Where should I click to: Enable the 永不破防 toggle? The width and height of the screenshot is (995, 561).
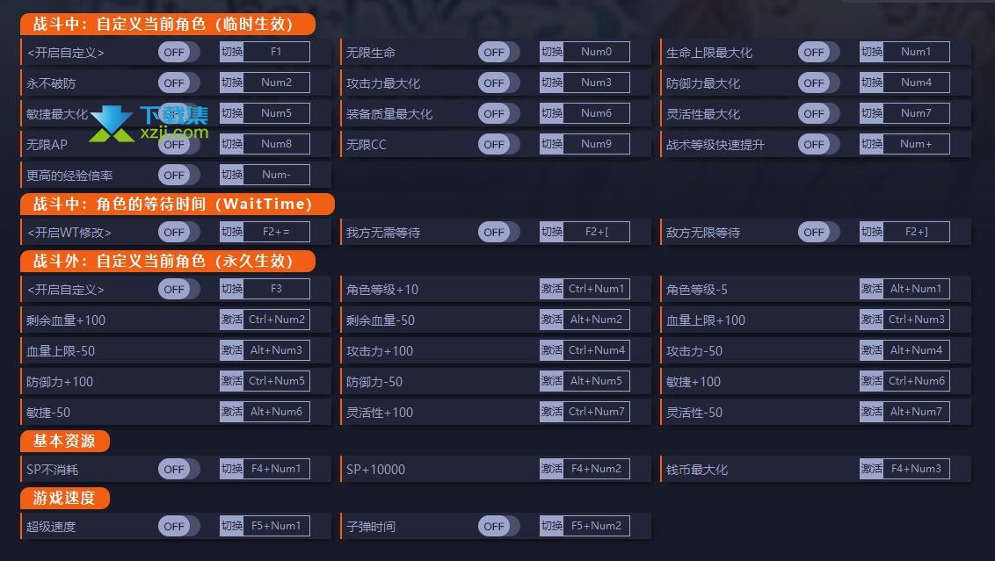point(178,83)
